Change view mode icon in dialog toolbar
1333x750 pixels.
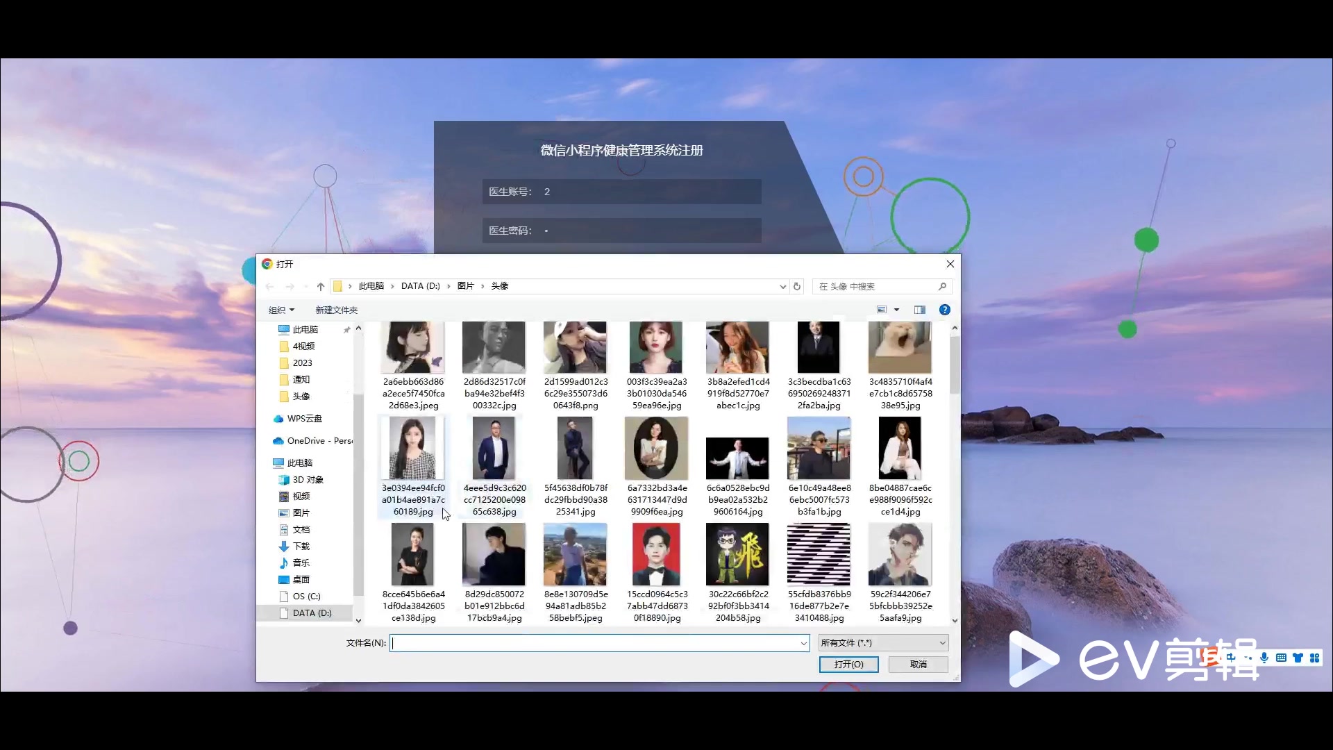click(x=882, y=310)
